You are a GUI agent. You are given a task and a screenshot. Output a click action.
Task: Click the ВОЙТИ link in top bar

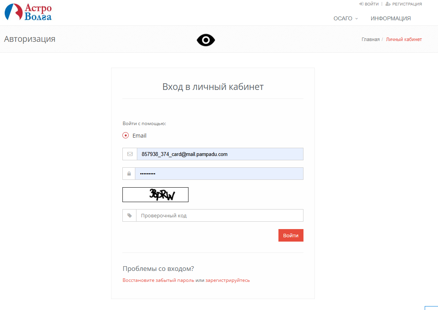[372, 4]
